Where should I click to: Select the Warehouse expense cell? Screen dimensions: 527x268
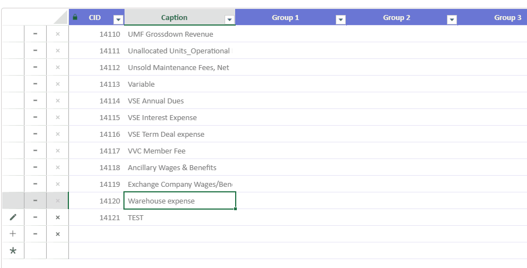tap(179, 201)
